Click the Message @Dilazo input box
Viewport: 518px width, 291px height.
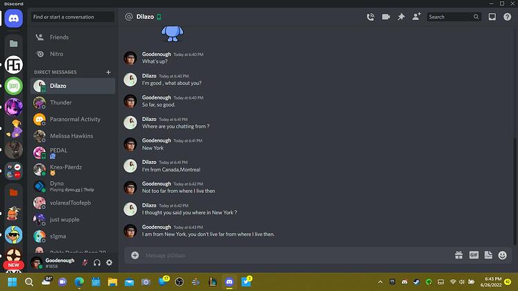click(x=297, y=255)
